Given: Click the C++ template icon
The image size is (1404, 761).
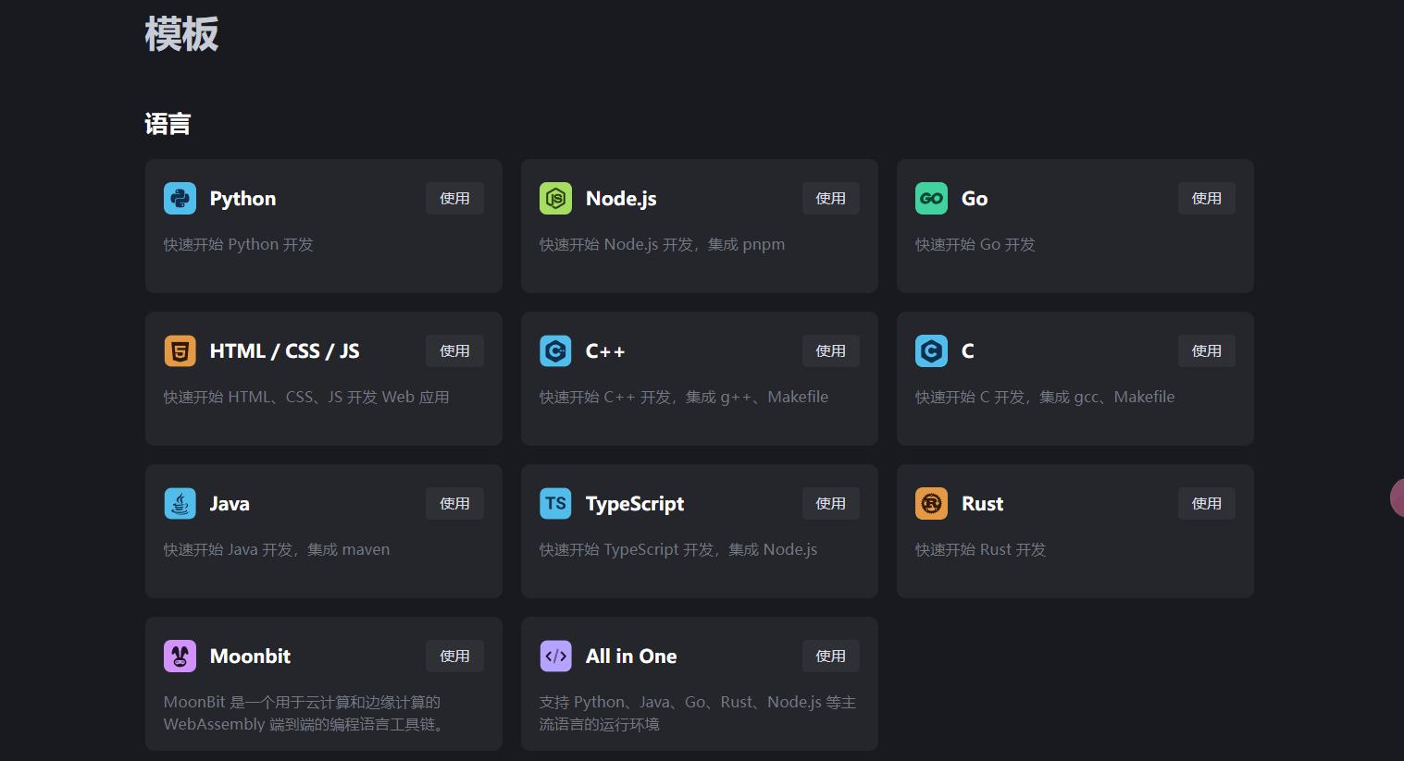Looking at the screenshot, I should click(x=555, y=350).
